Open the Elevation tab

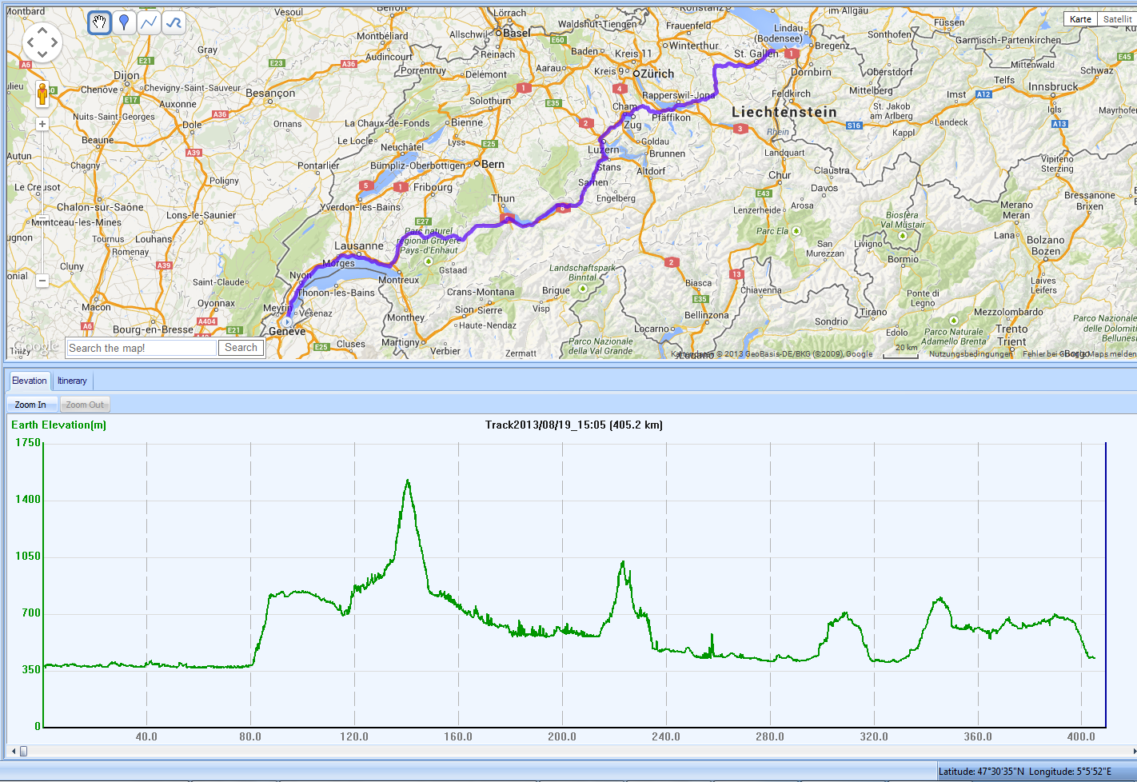pyautogui.click(x=30, y=381)
